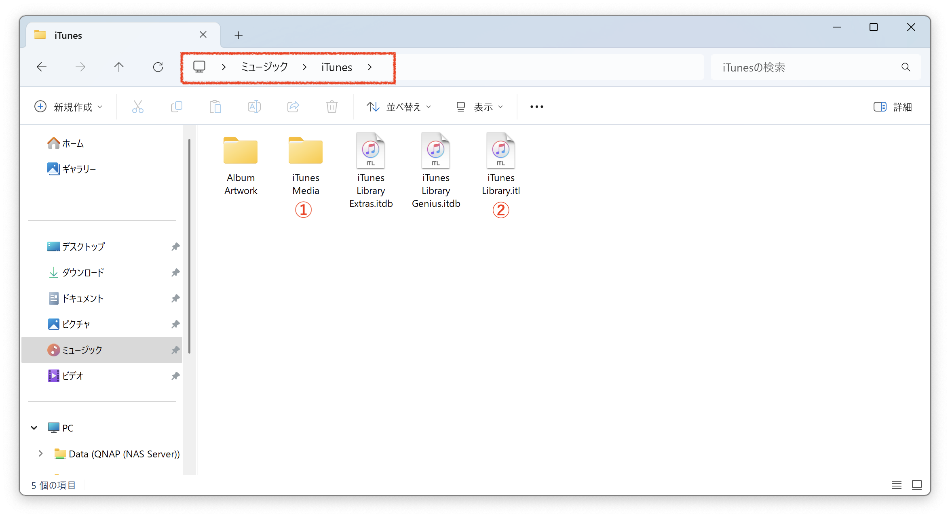Click the Rename icon in toolbar
The image size is (950, 518).
point(254,107)
